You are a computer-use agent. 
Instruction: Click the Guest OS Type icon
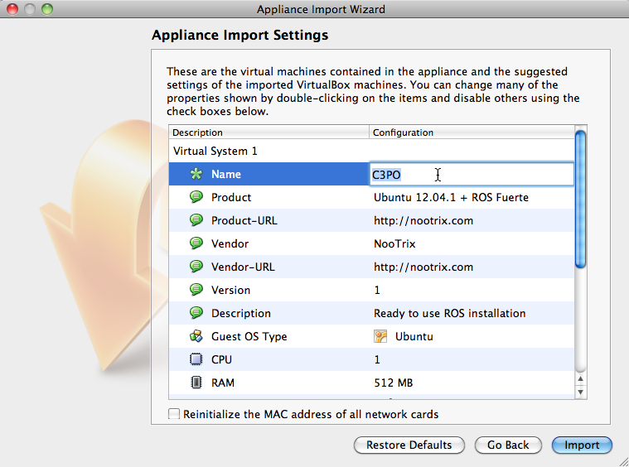tap(196, 336)
